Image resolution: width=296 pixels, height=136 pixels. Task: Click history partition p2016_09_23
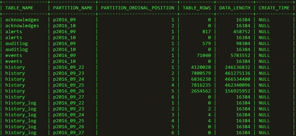point(69,73)
